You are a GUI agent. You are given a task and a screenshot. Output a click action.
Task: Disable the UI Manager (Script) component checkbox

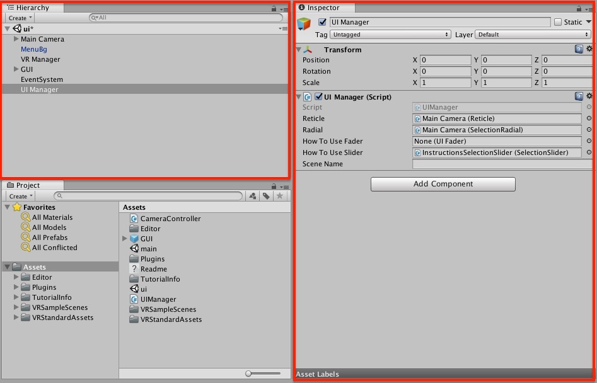(319, 96)
